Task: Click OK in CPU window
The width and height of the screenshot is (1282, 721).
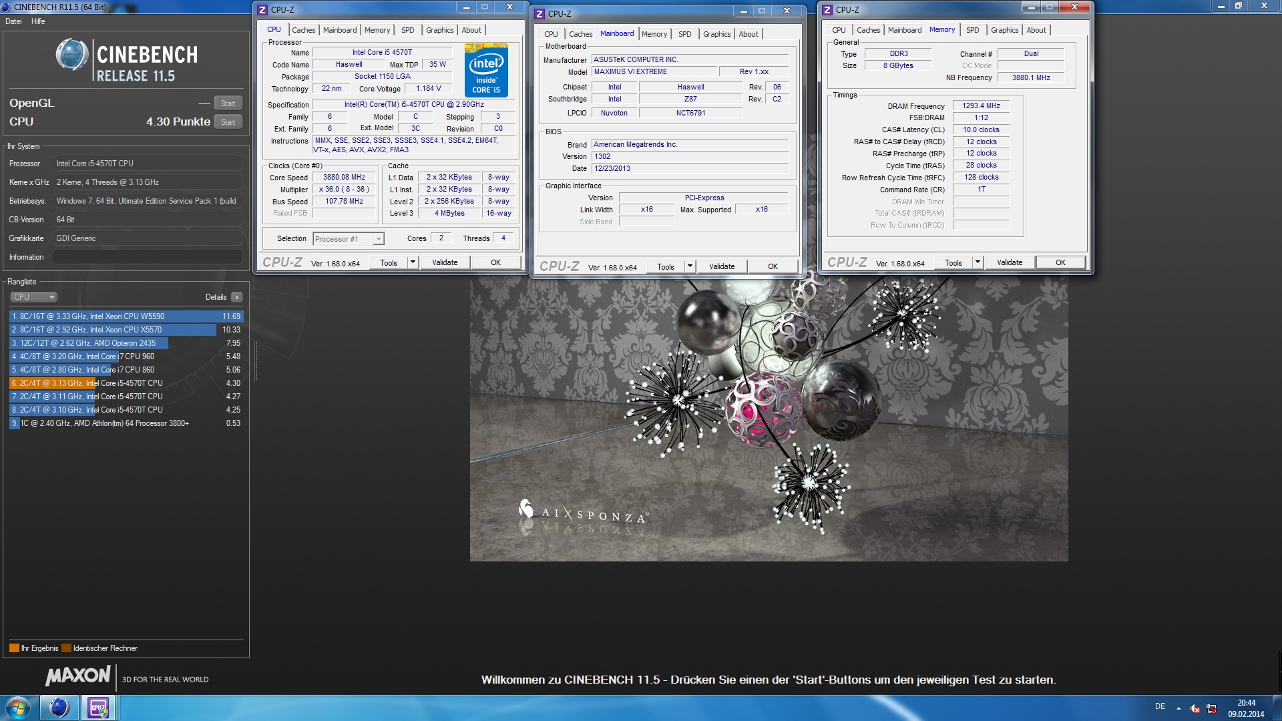Action: click(495, 262)
